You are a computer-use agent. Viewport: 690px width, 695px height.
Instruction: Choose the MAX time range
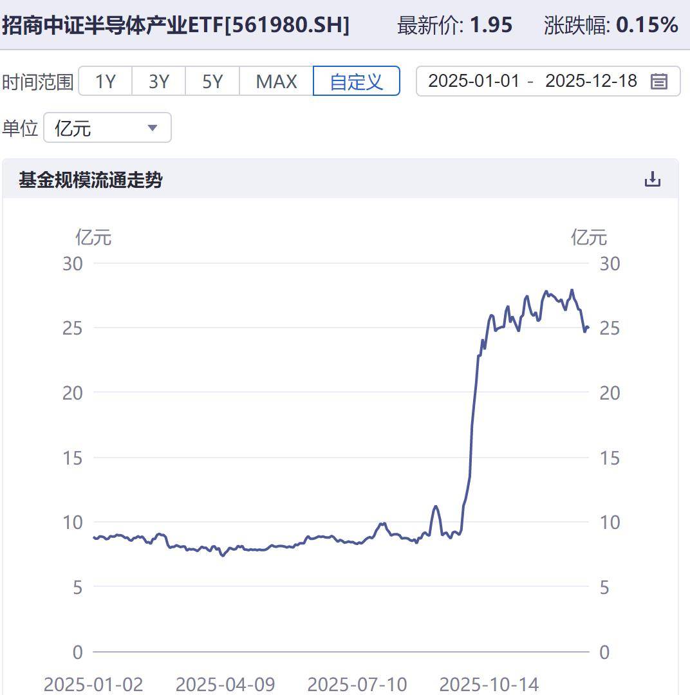click(x=276, y=82)
